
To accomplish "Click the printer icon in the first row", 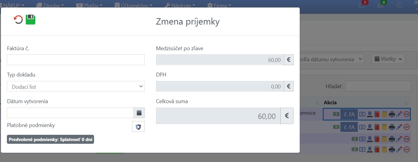I will 392,114.
